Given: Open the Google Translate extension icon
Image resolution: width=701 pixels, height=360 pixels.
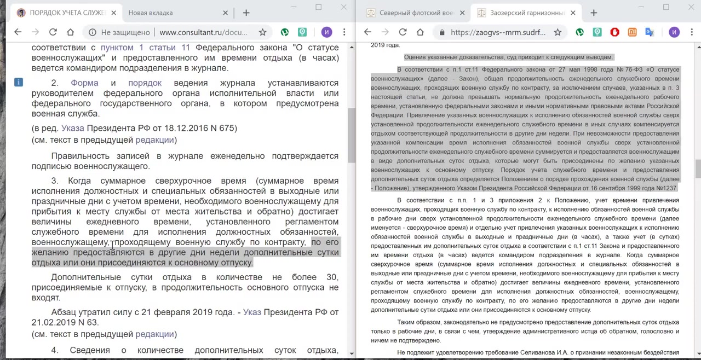Looking at the screenshot, I should point(650,32).
